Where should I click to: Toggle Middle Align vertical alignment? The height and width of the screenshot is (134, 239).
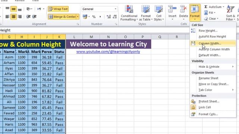[13, 9]
